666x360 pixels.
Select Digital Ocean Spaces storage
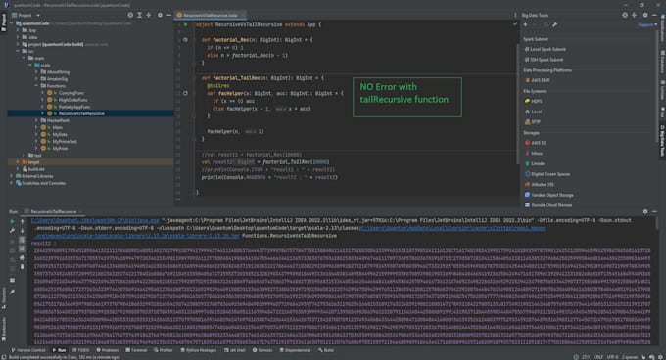click(547, 174)
